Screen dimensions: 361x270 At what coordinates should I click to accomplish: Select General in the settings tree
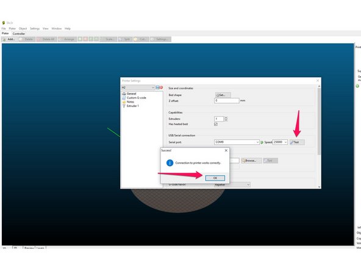coord(131,94)
